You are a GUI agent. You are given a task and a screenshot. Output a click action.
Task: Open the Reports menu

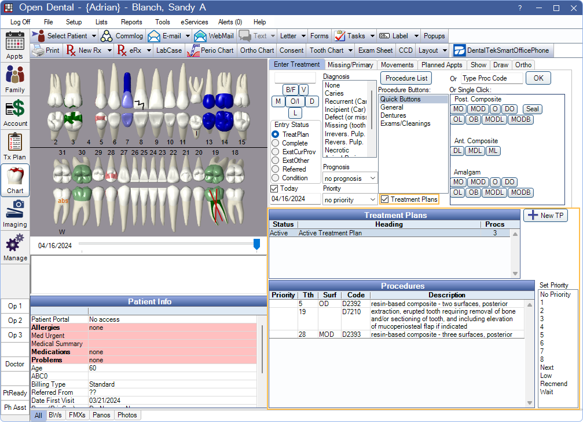pyautogui.click(x=131, y=22)
